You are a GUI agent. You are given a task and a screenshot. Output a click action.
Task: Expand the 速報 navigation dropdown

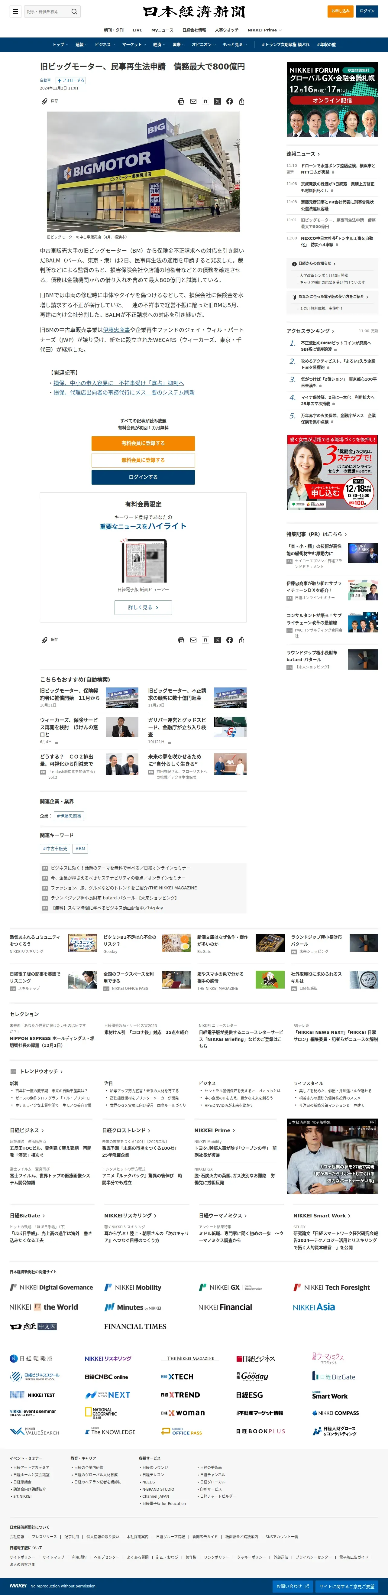coord(81,44)
